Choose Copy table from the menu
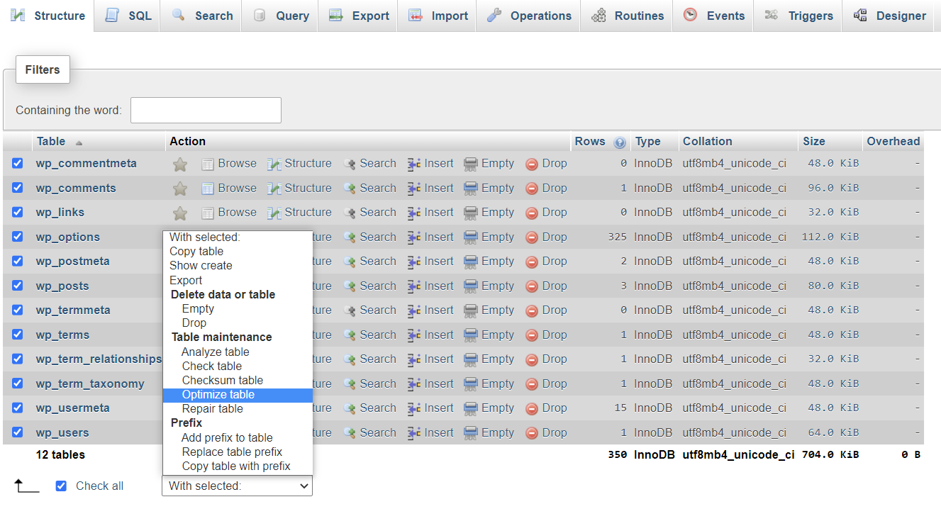941x509 pixels. point(196,251)
